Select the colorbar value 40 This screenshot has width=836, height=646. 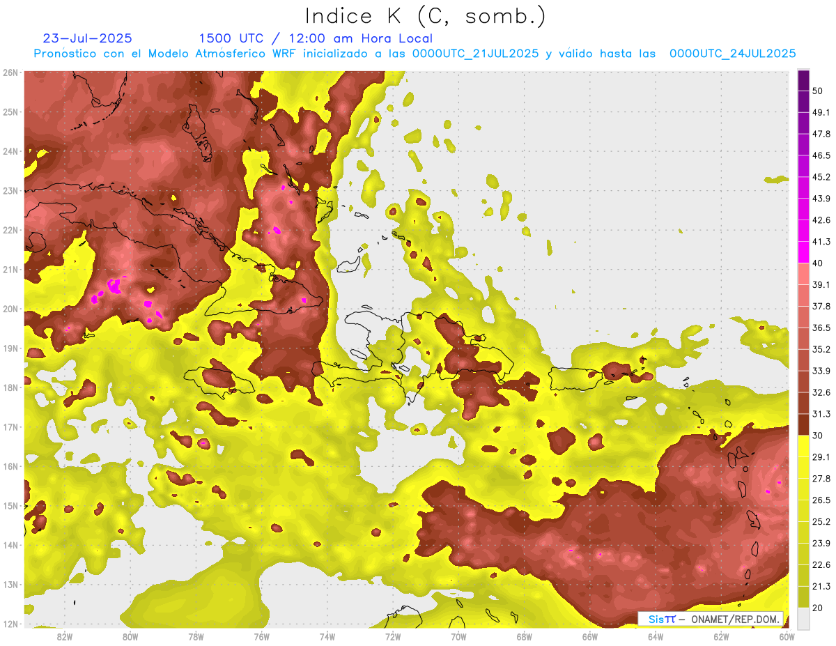pos(819,263)
